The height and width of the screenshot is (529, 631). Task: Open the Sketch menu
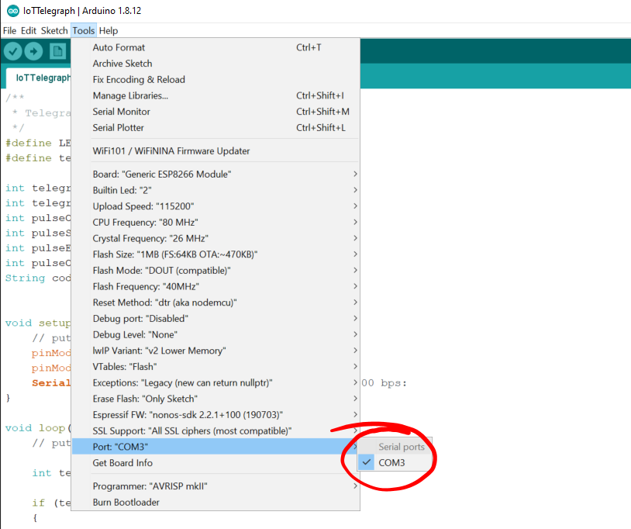tap(54, 31)
